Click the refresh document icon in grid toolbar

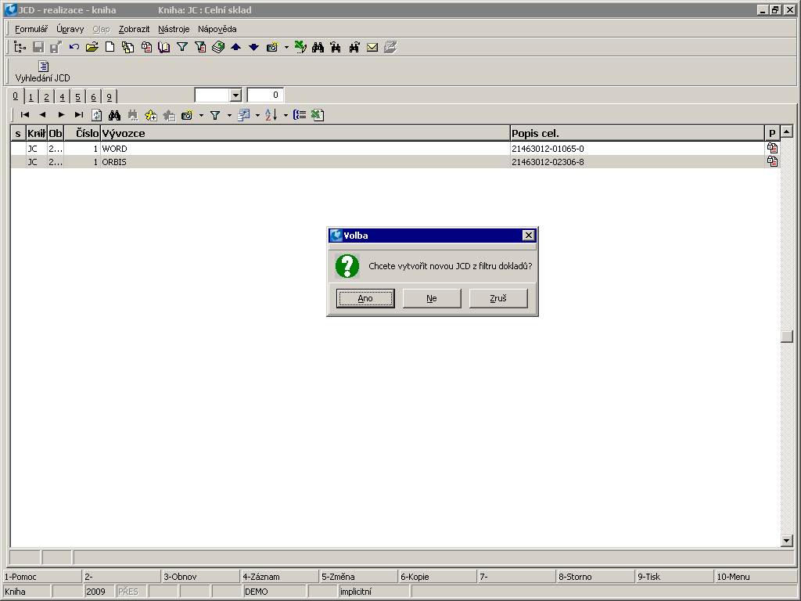[96, 115]
